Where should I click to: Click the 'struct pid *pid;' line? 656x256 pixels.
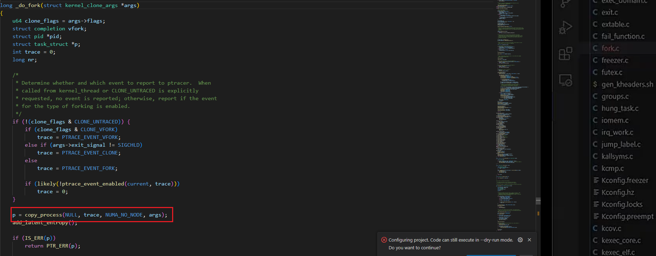click(x=37, y=36)
